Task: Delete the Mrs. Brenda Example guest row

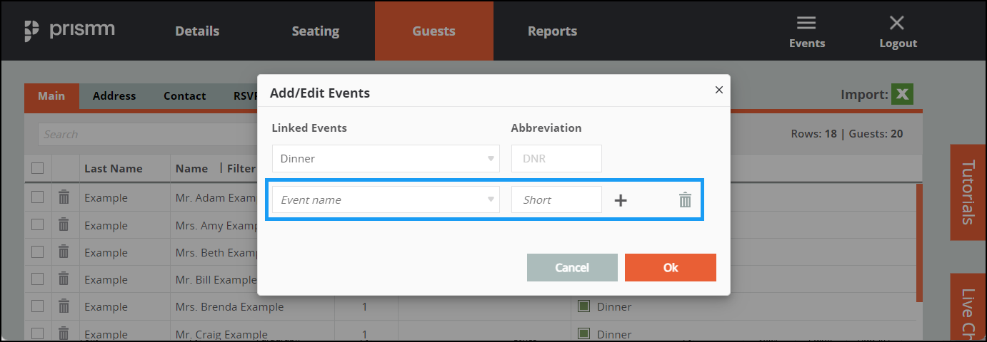Action: [64, 306]
